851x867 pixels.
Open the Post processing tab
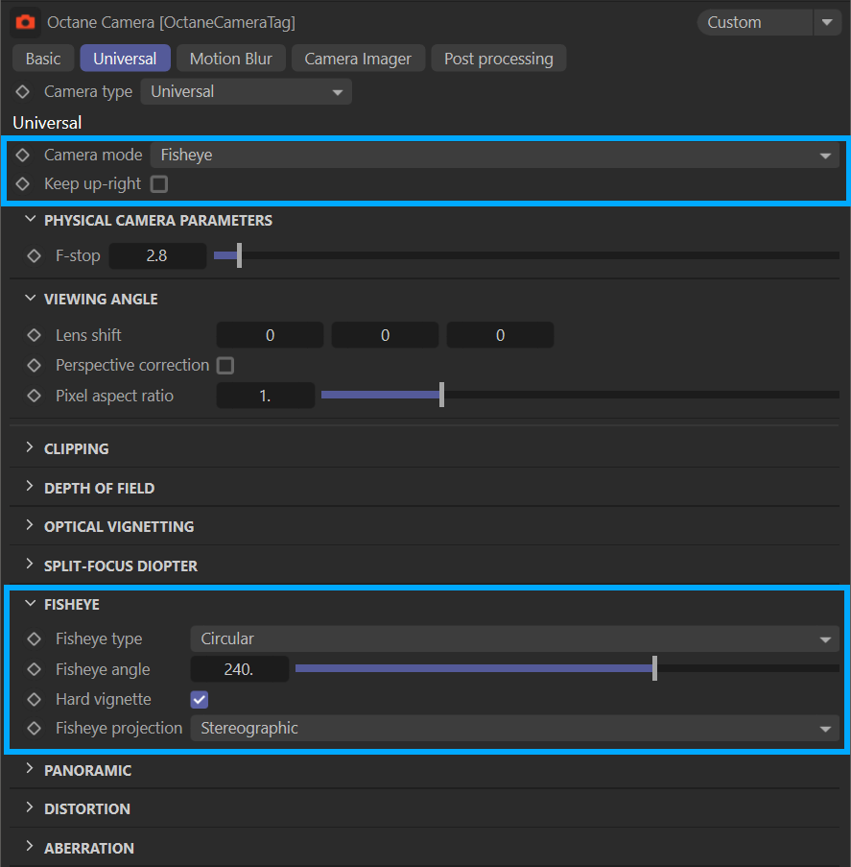(498, 59)
